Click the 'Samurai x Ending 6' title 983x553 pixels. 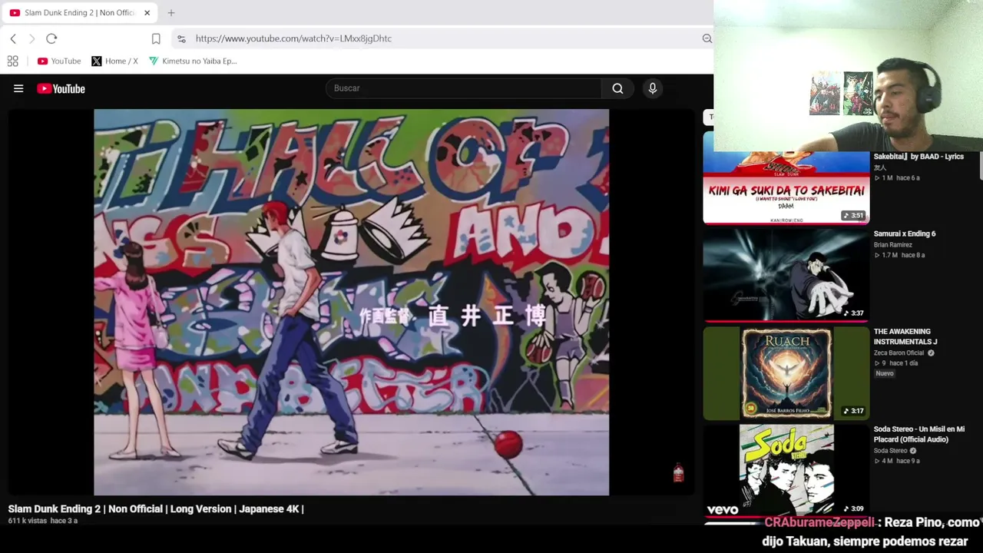coord(905,233)
